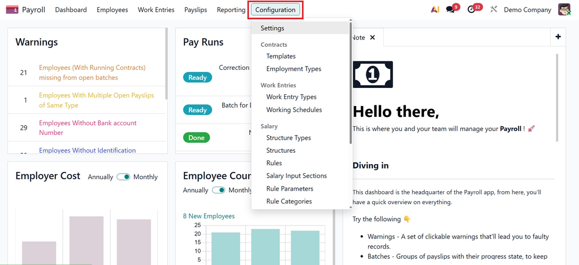Click Ready badge on Correction pay run
This screenshot has height=265, width=579.
click(x=197, y=77)
